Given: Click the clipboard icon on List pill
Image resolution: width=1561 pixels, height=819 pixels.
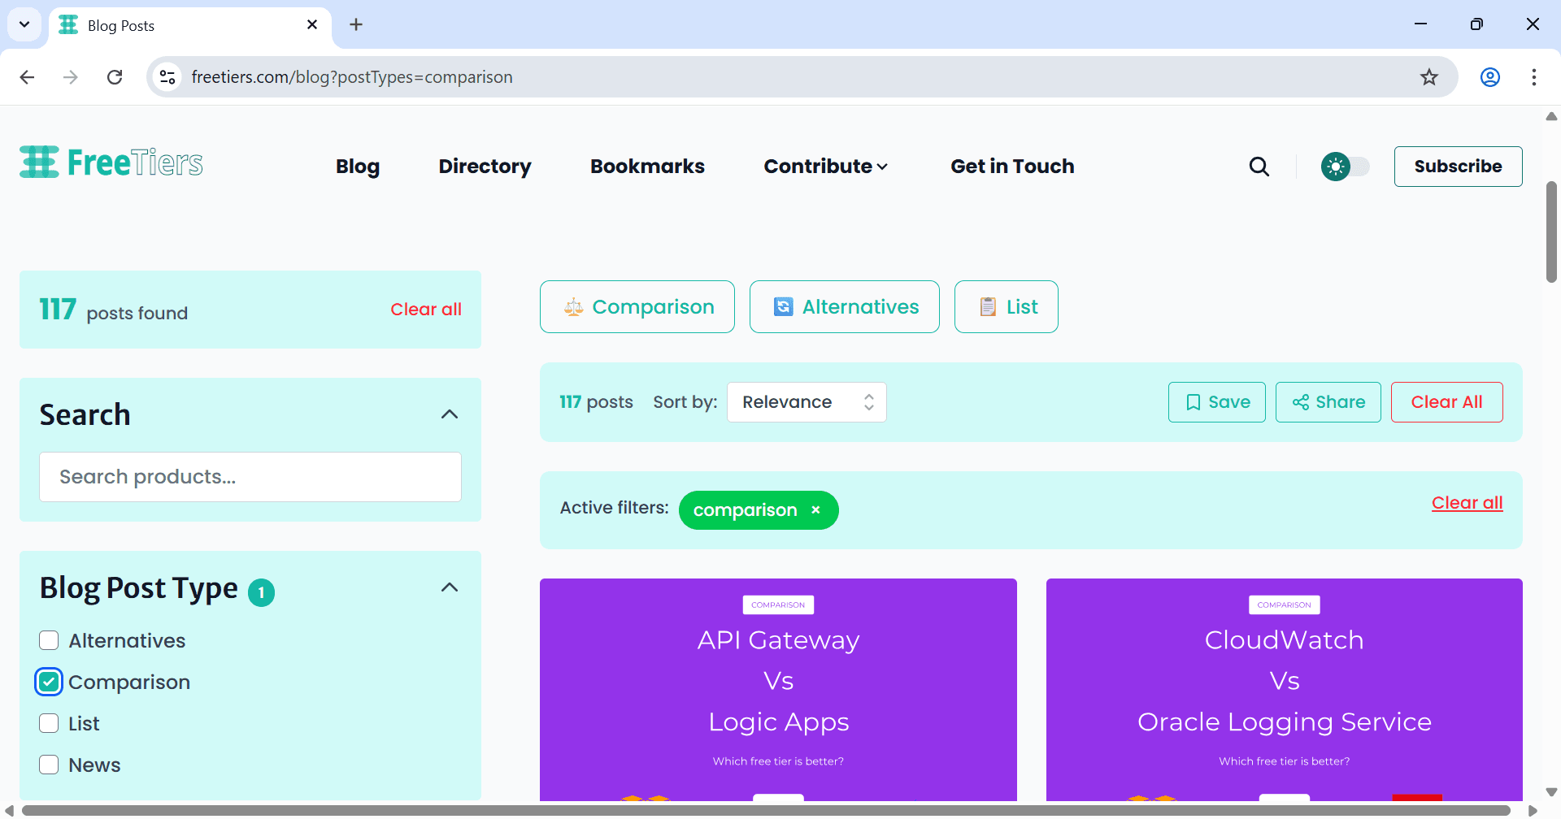Looking at the screenshot, I should tap(988, 307).
